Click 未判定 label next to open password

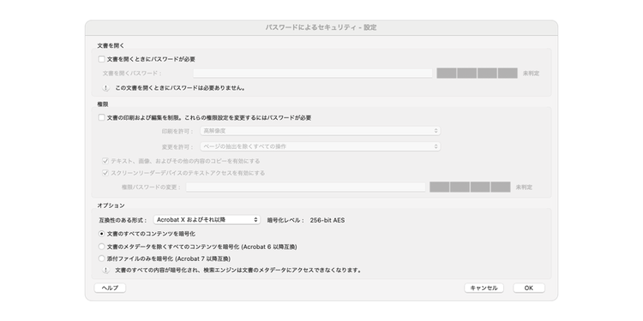click(x=531, y=74)
